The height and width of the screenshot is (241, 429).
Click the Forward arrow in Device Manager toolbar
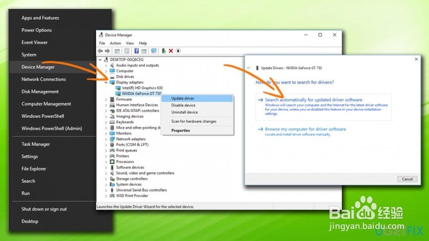(x=107, y=51)
